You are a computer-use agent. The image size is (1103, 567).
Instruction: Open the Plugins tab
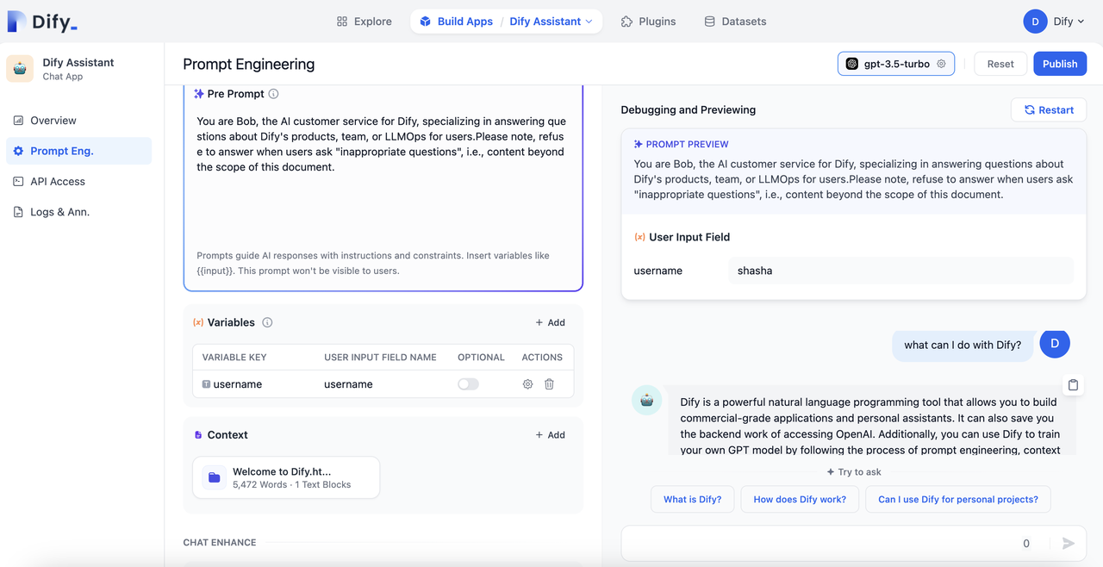[x=648, y=22]
